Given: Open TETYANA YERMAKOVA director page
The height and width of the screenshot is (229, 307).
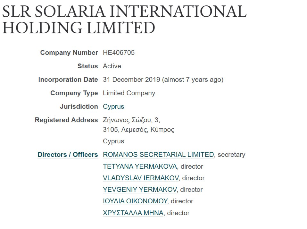Looking at the screenshot, I should coord(140,166).
